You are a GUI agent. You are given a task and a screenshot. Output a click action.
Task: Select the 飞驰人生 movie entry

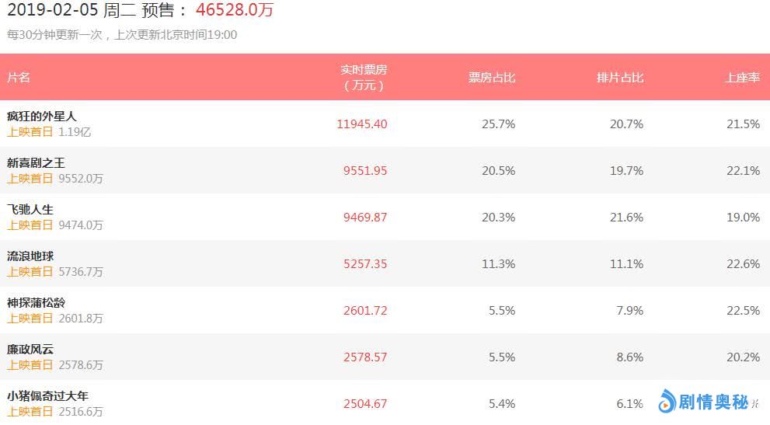[30, 210]
